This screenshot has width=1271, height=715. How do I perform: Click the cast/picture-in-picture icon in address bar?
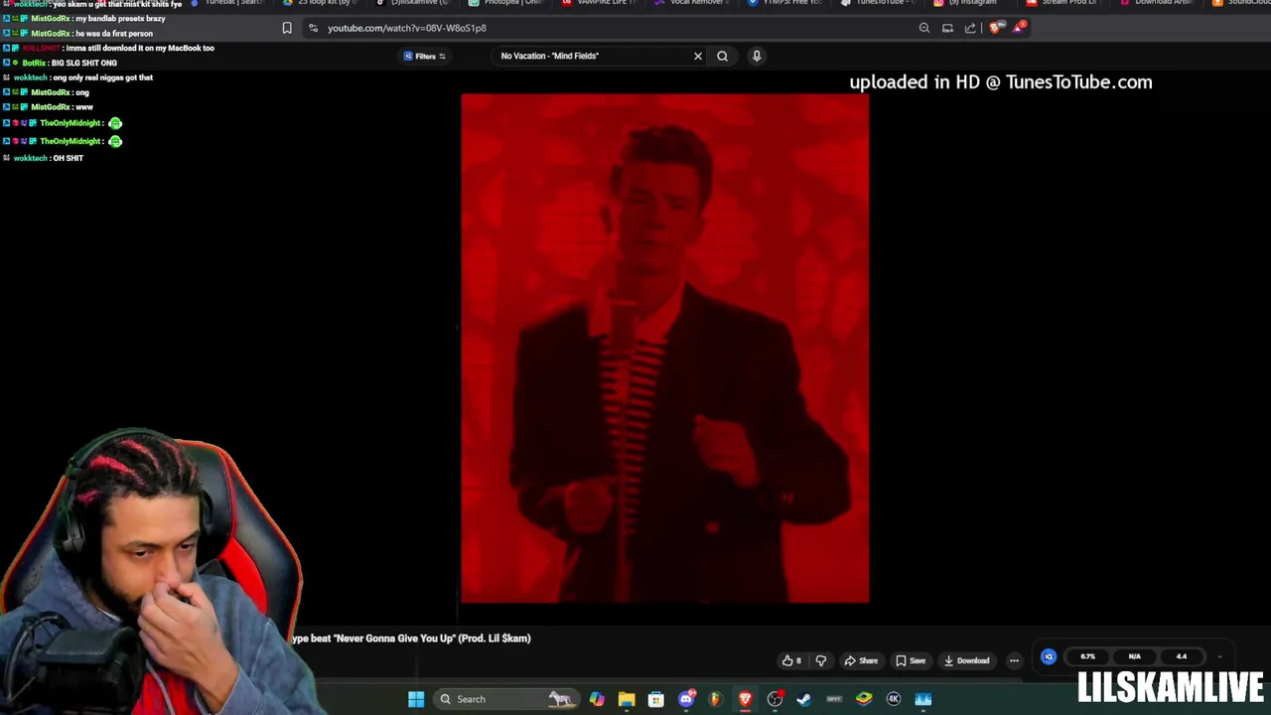pos(947,28)
